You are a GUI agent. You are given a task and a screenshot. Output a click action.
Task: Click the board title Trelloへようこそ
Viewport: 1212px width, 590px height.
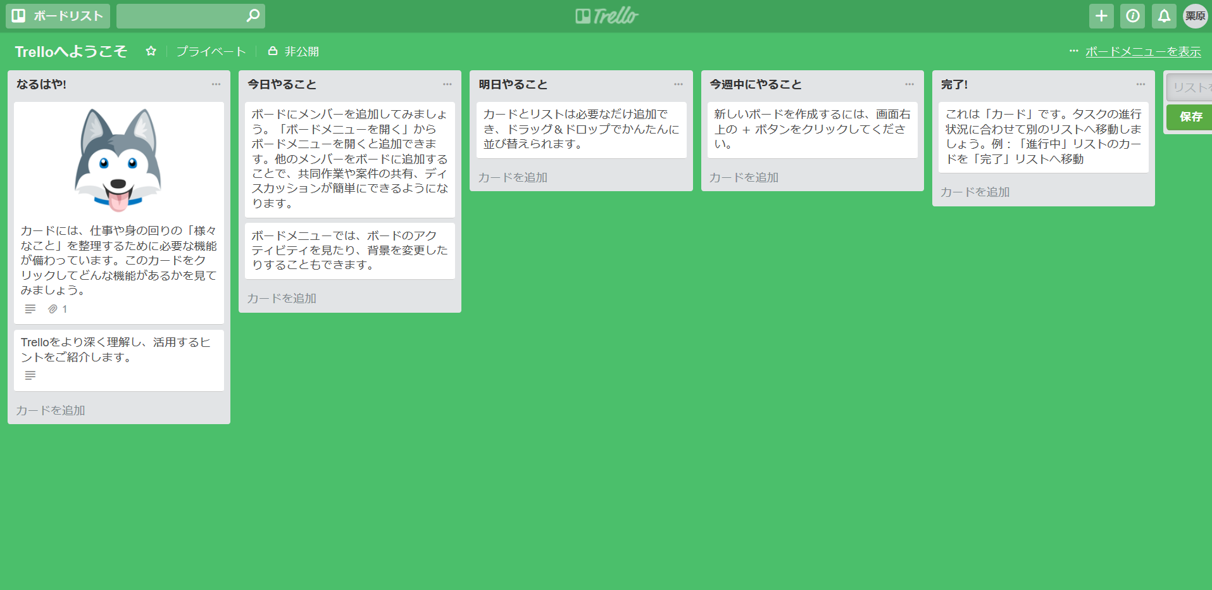(x=71, y=51)
